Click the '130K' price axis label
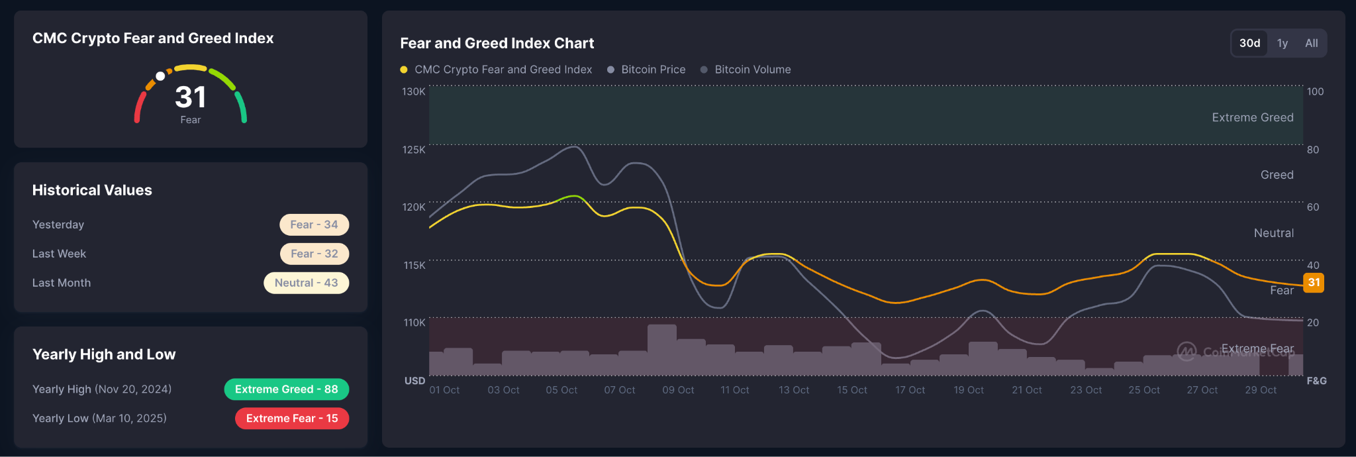Viewport: 1356px width, 457px height. (414, 91)
